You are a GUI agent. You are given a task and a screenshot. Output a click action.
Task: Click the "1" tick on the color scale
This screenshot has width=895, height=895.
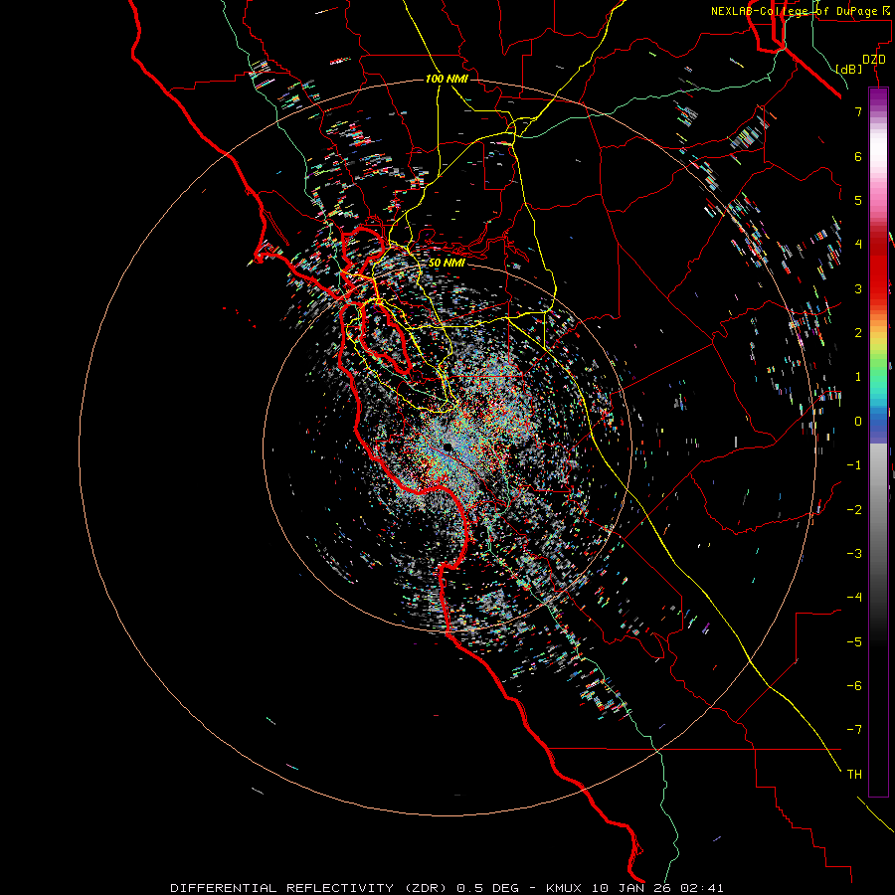858,377
